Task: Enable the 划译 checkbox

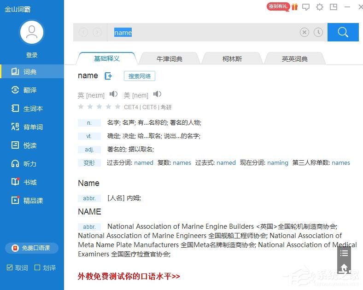Action: point(37,267)
